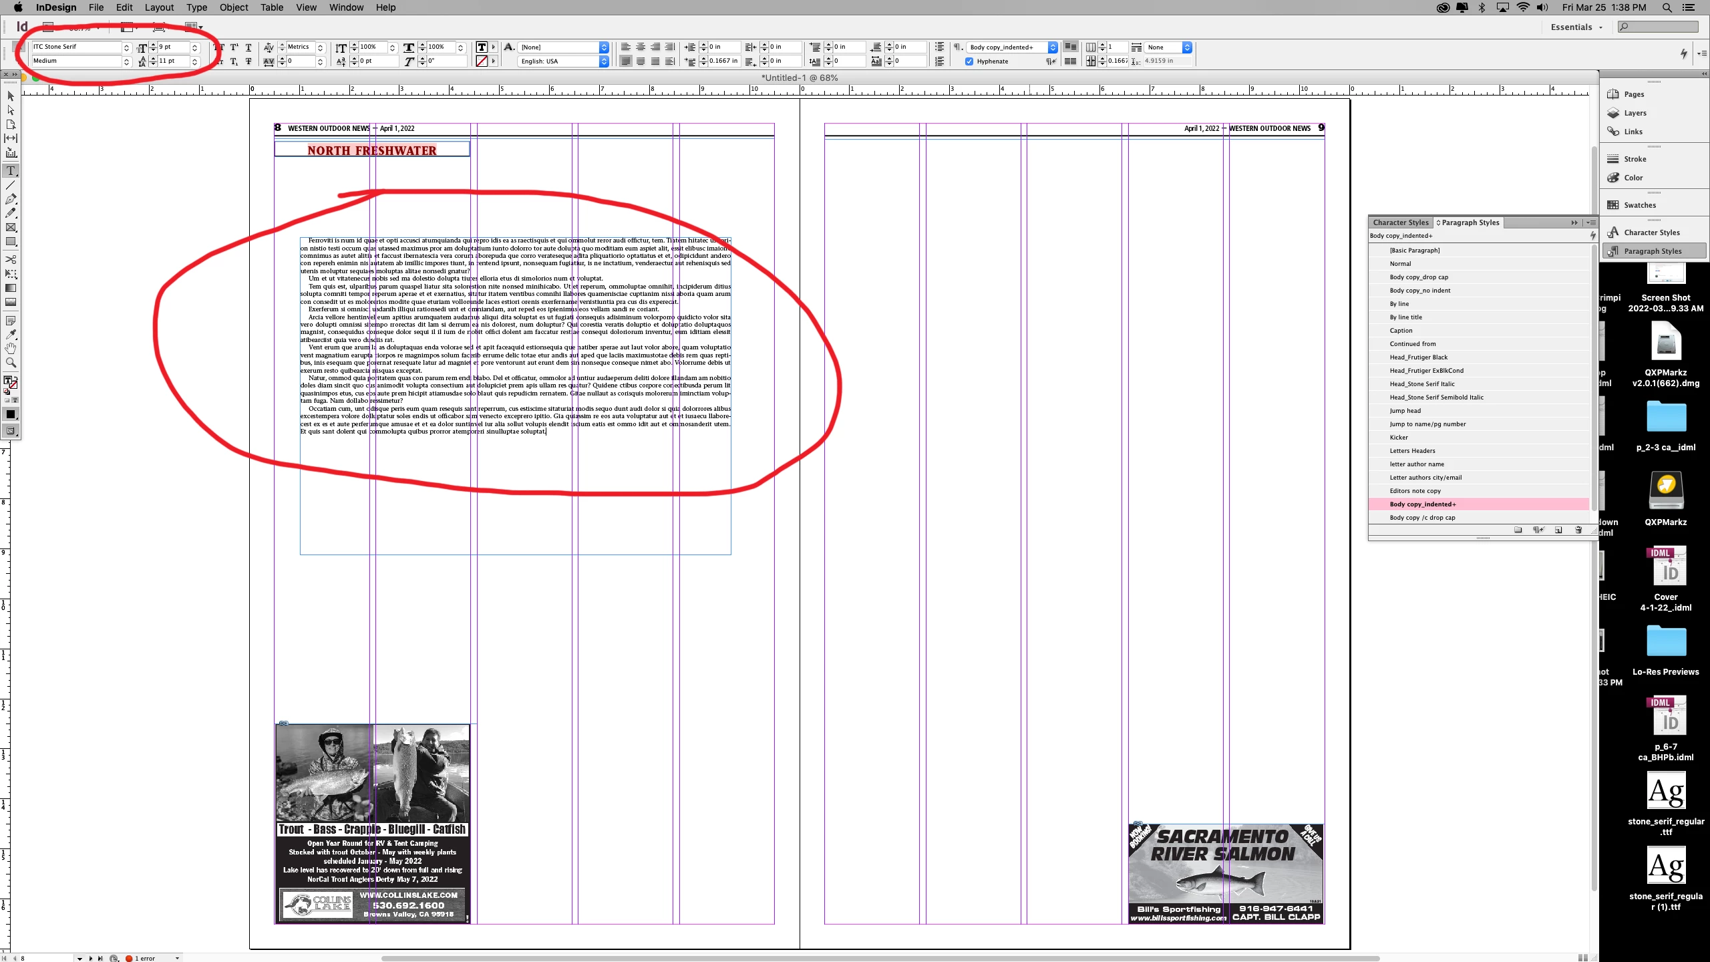Apply the Body copy_no indent style
1710x962 pixels.
(1420, 291)
